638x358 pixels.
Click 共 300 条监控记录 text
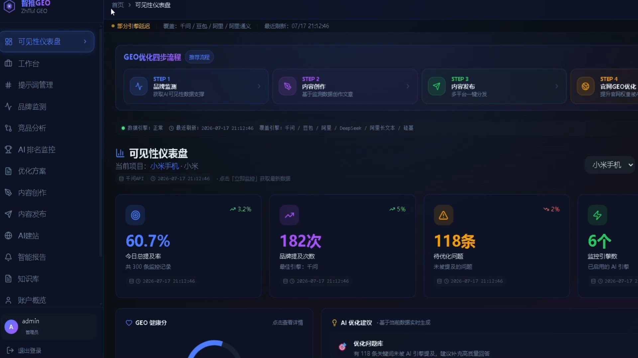click(148, 267)
